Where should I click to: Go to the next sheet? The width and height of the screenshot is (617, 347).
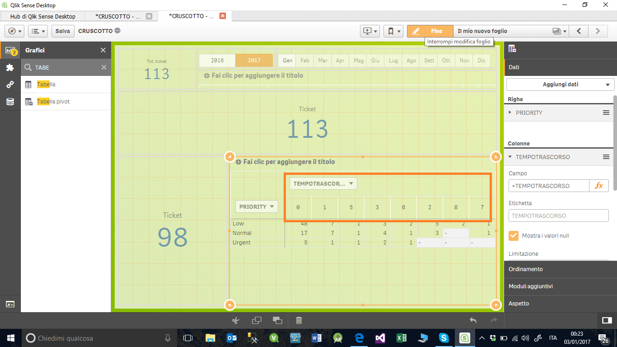(598, 31)
